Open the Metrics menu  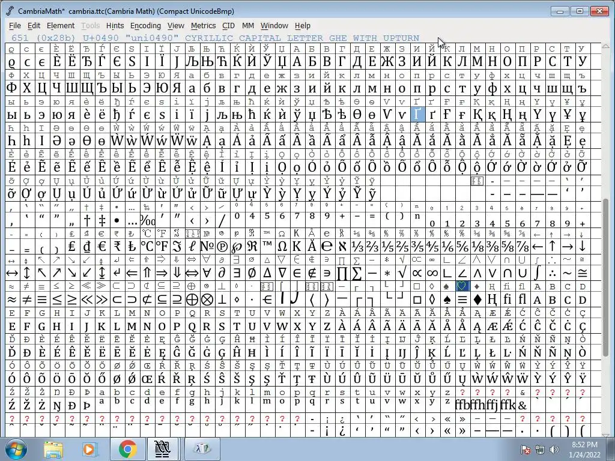pyautogui.click(x=203, y=26)
